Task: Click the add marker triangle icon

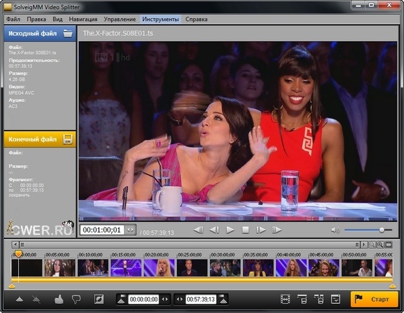Action: click(x=19, y=298)
